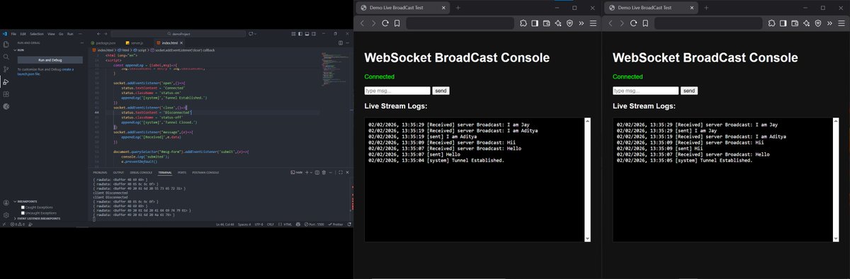The image size is (850, 279).
Task: Select the Terminal panel tab
Action: (x=164, y=172)
